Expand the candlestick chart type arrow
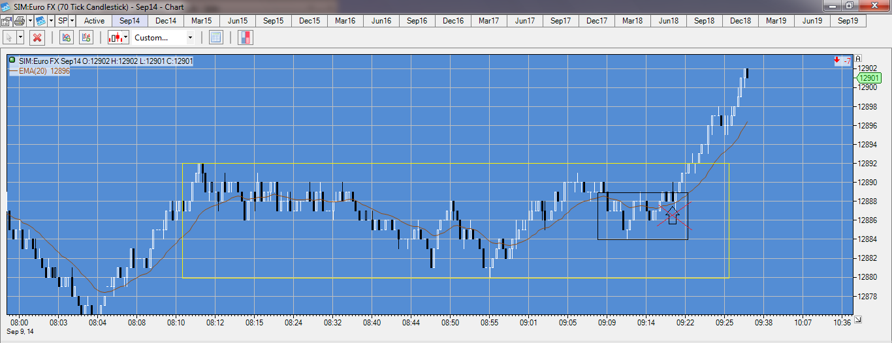Viewport: 892px width, 343px height. [126, 38]
